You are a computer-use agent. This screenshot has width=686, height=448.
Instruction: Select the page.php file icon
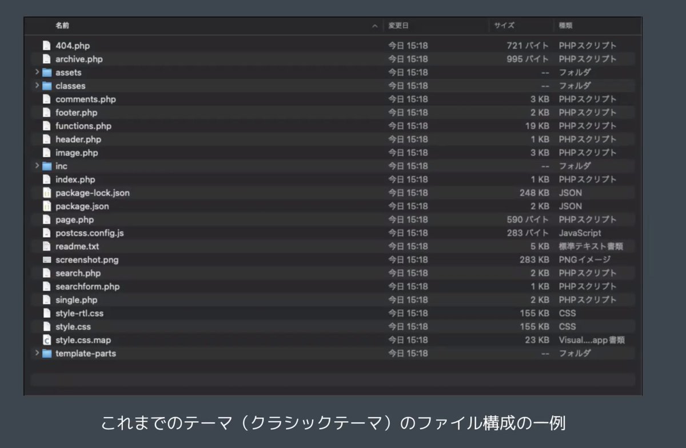(x=47, y=220)
